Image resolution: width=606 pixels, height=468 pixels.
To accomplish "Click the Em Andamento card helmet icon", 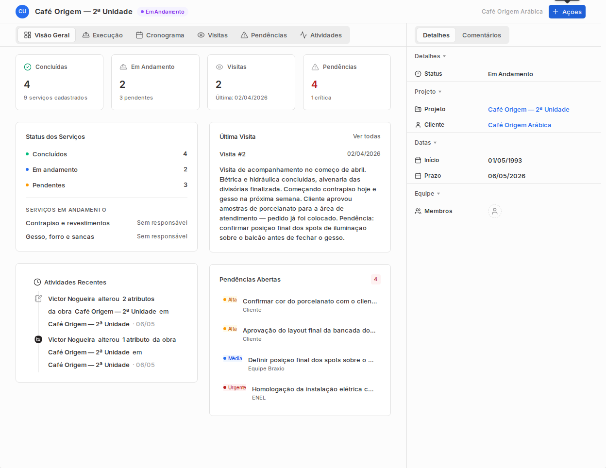I will (x=123, y=67).
